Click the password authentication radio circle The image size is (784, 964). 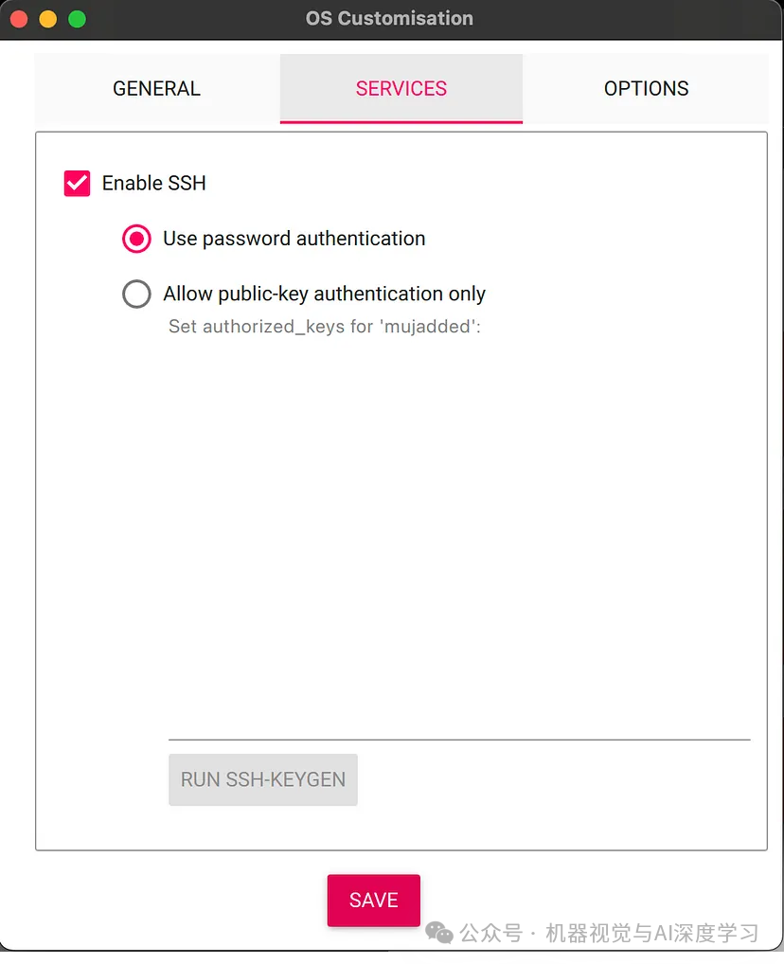136,239
